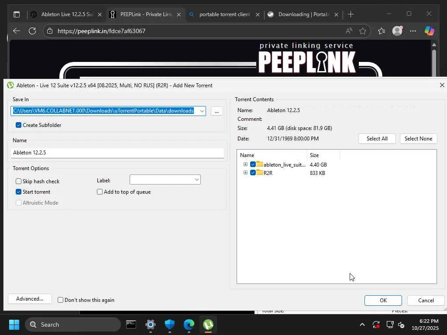
Task: Close the portable torrent client tab
Action: coord(258,14)
